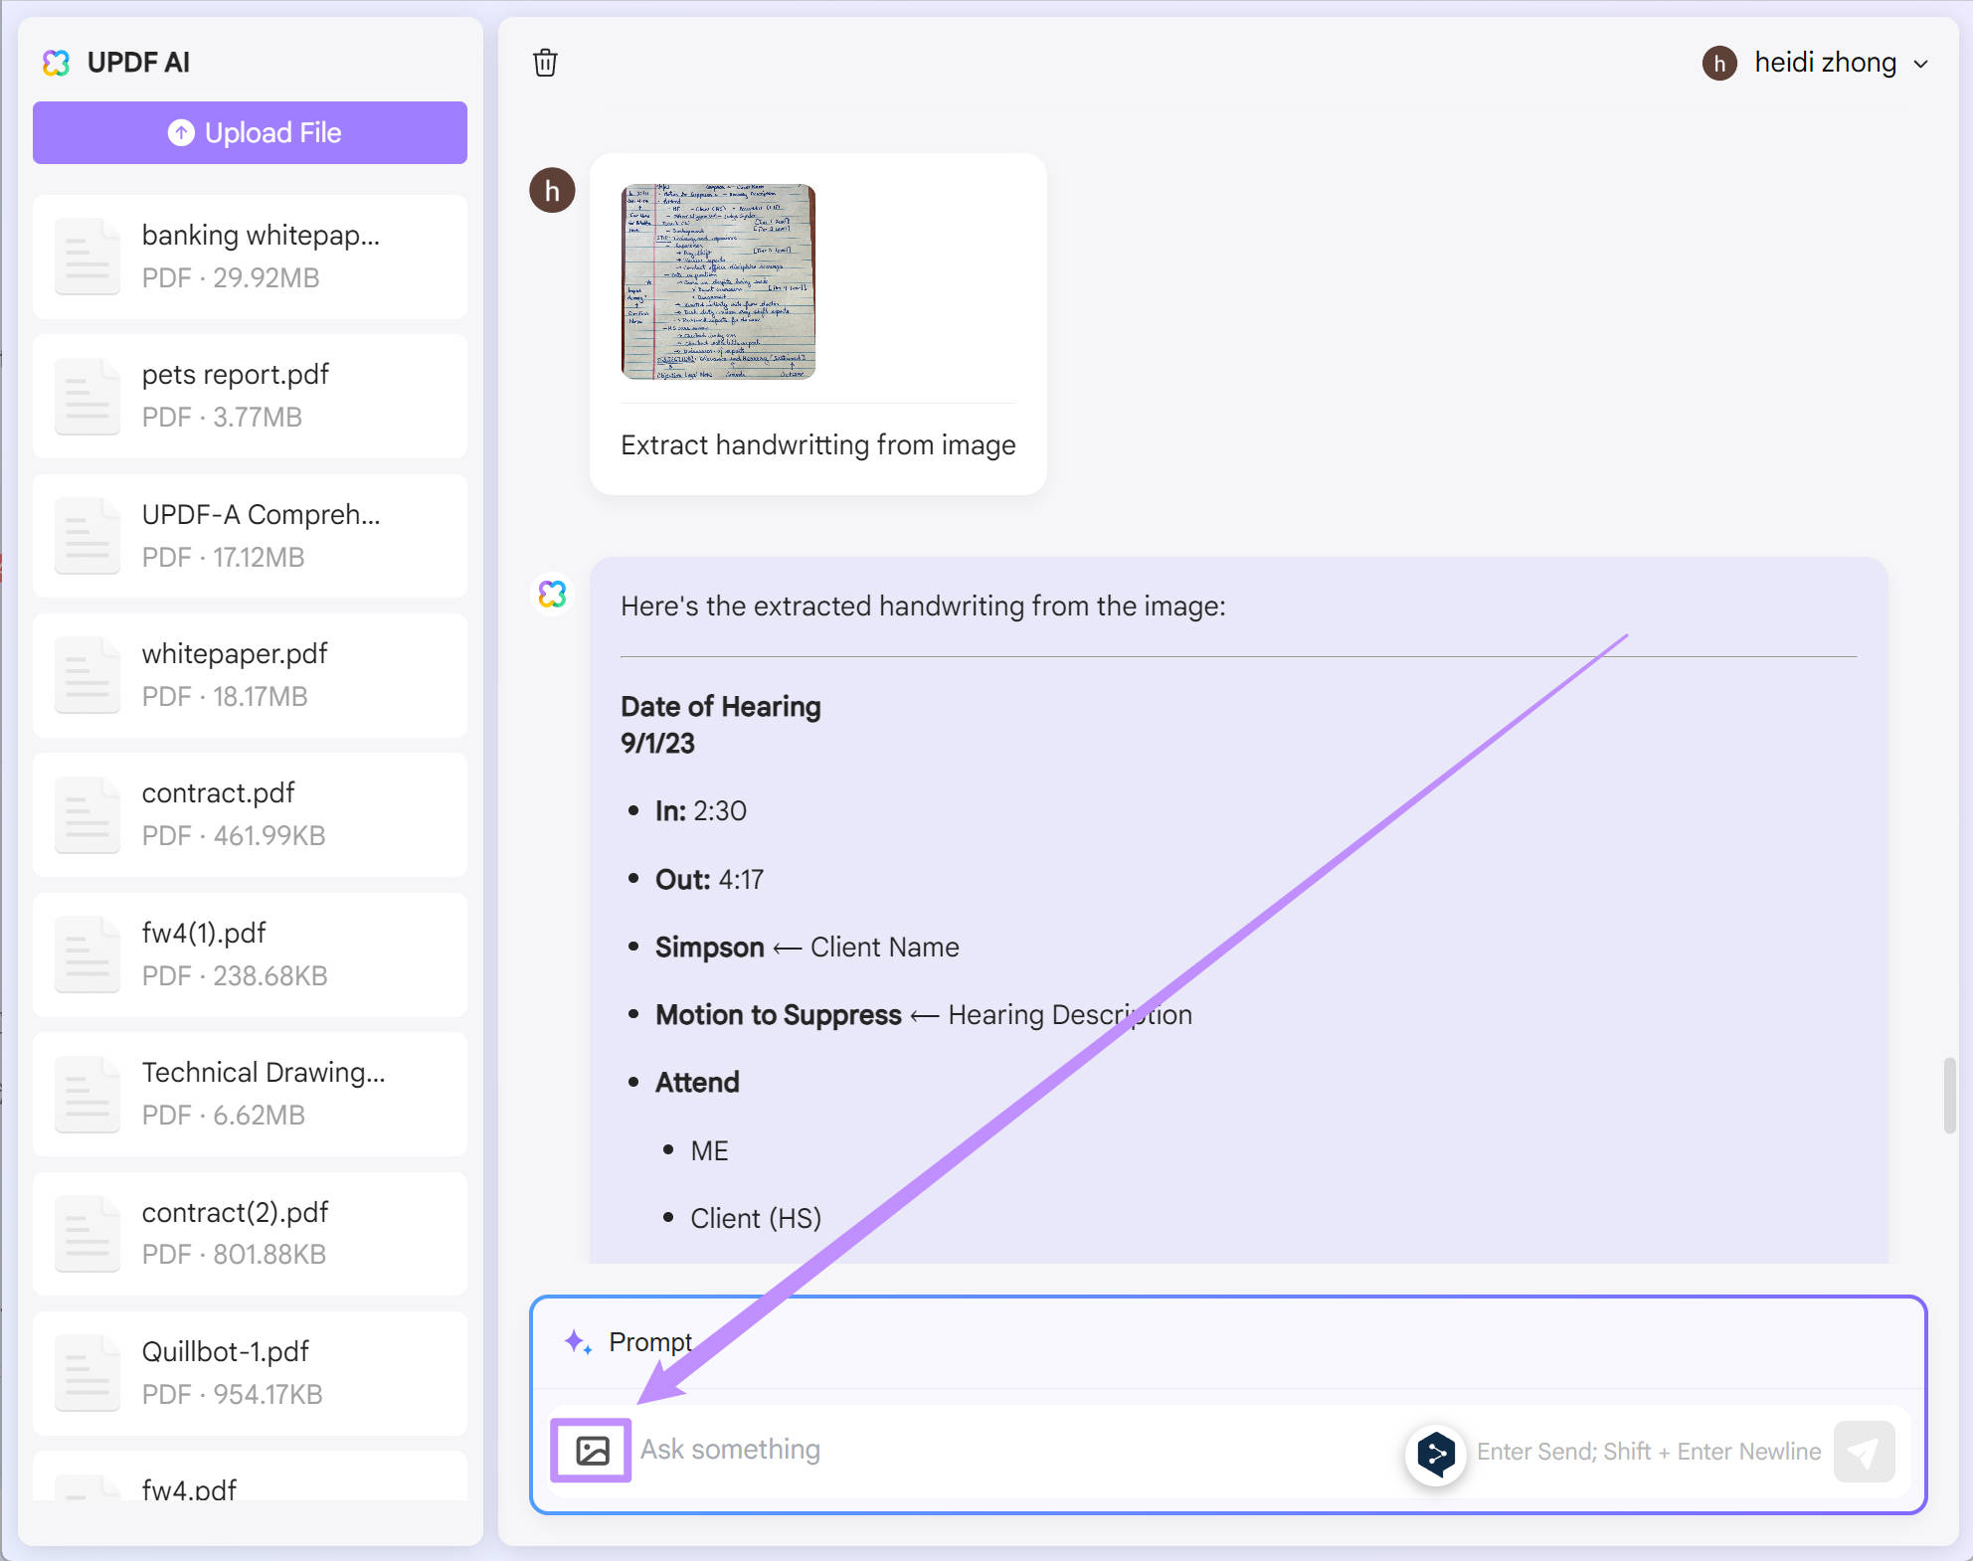
Task: Click the trash icon to clear chat
Action: [545, 63]
